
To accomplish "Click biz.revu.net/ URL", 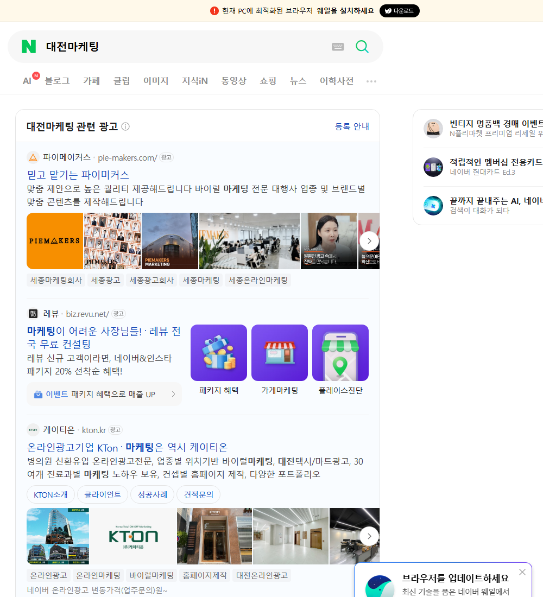I will pyautogui.click(x=87, y=314).
